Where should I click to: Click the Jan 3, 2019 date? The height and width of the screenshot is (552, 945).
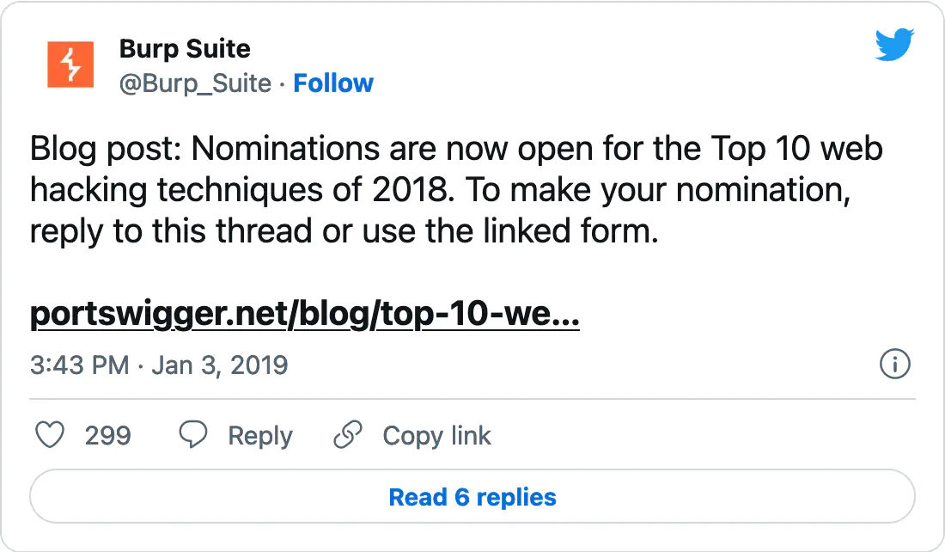point(219,365)
